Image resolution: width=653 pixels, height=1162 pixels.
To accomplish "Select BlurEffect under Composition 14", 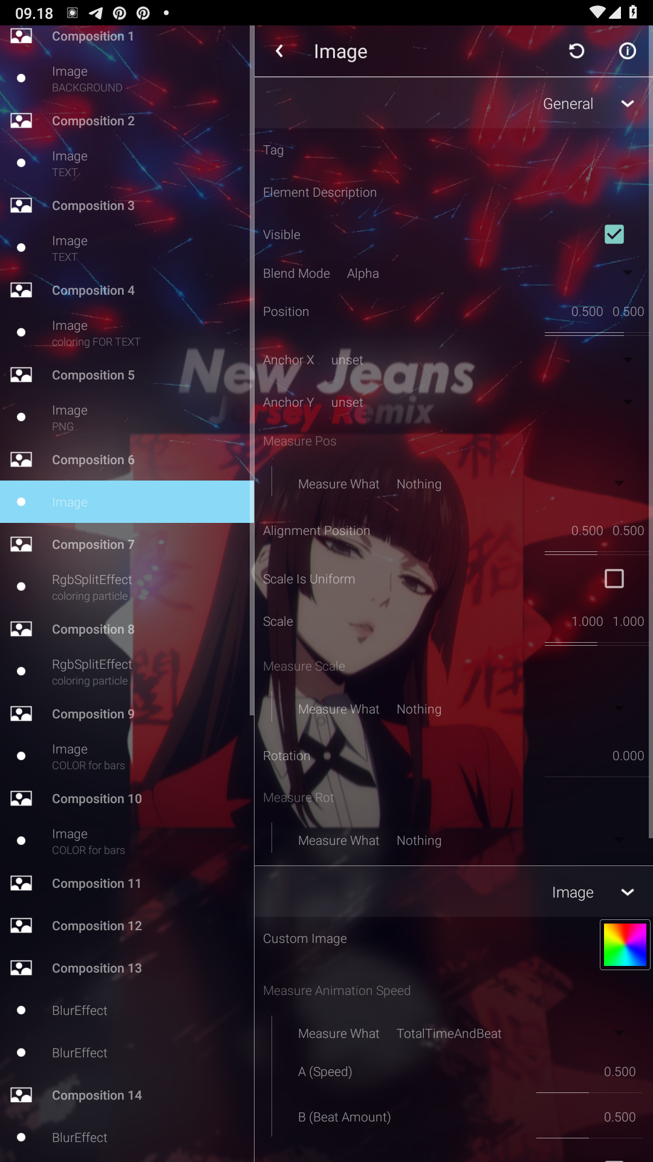I will pyautogui.click(x=127, y=1138).
